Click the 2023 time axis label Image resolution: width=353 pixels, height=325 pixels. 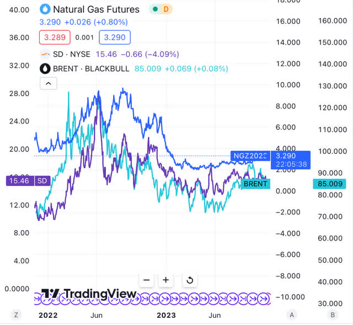(166, 315)
